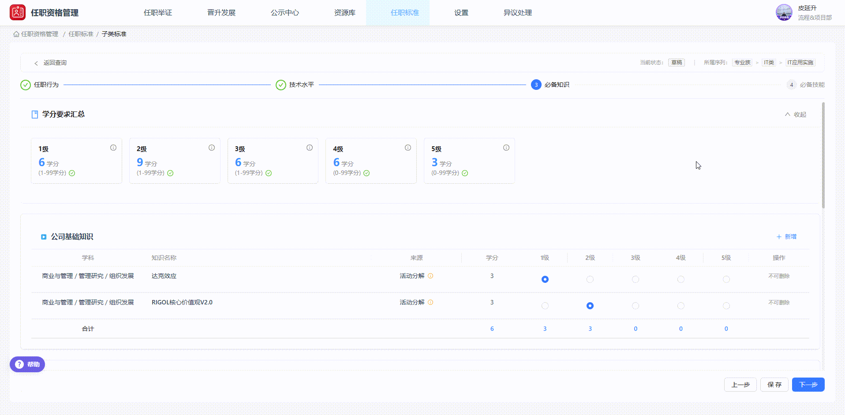
Task: Click the info icon on 5级 card
Action: [506, 148]
